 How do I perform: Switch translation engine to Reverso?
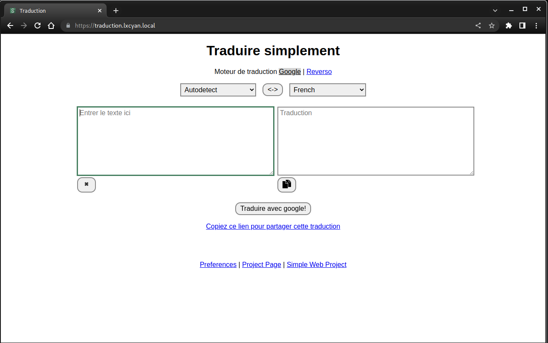(319, 72)
